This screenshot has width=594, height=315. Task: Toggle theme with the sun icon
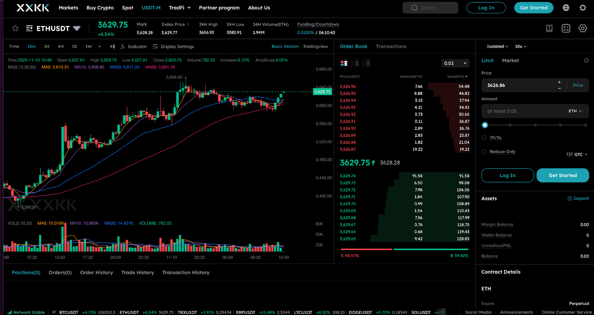click(582, 8)
